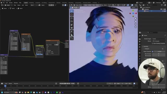
Task: Open the Modifiers wrench properties tab
Action: (140, 59)
